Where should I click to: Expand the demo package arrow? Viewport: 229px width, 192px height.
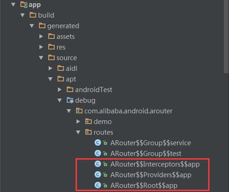pos(78,122)
